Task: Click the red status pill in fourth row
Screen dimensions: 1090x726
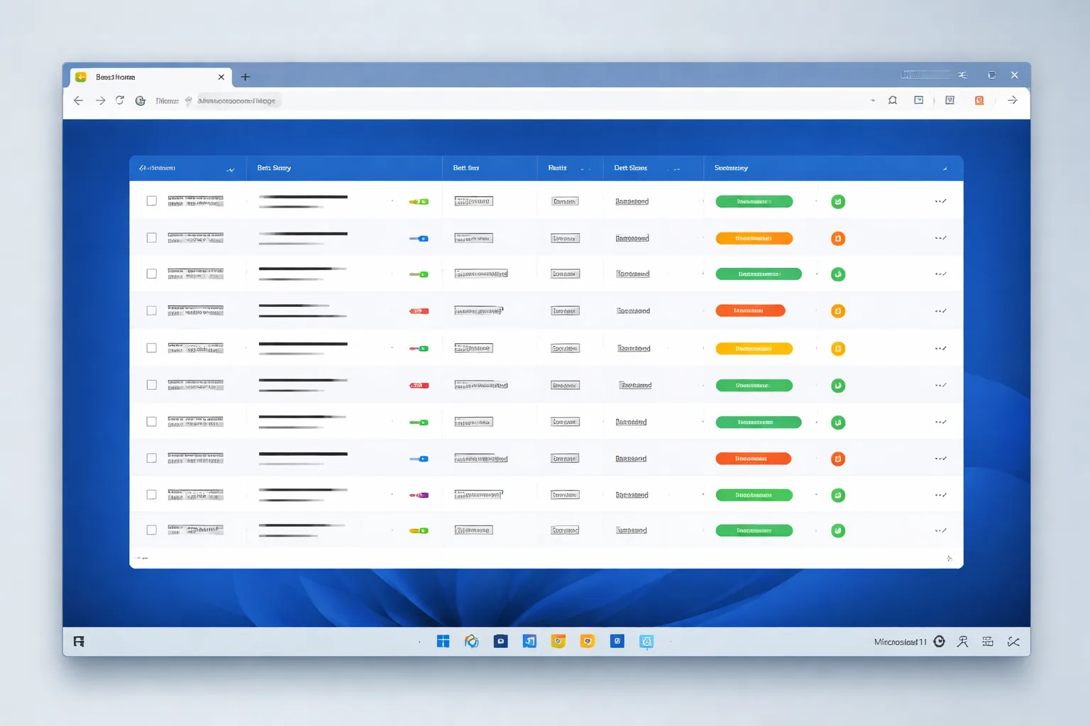Action: 750,311
